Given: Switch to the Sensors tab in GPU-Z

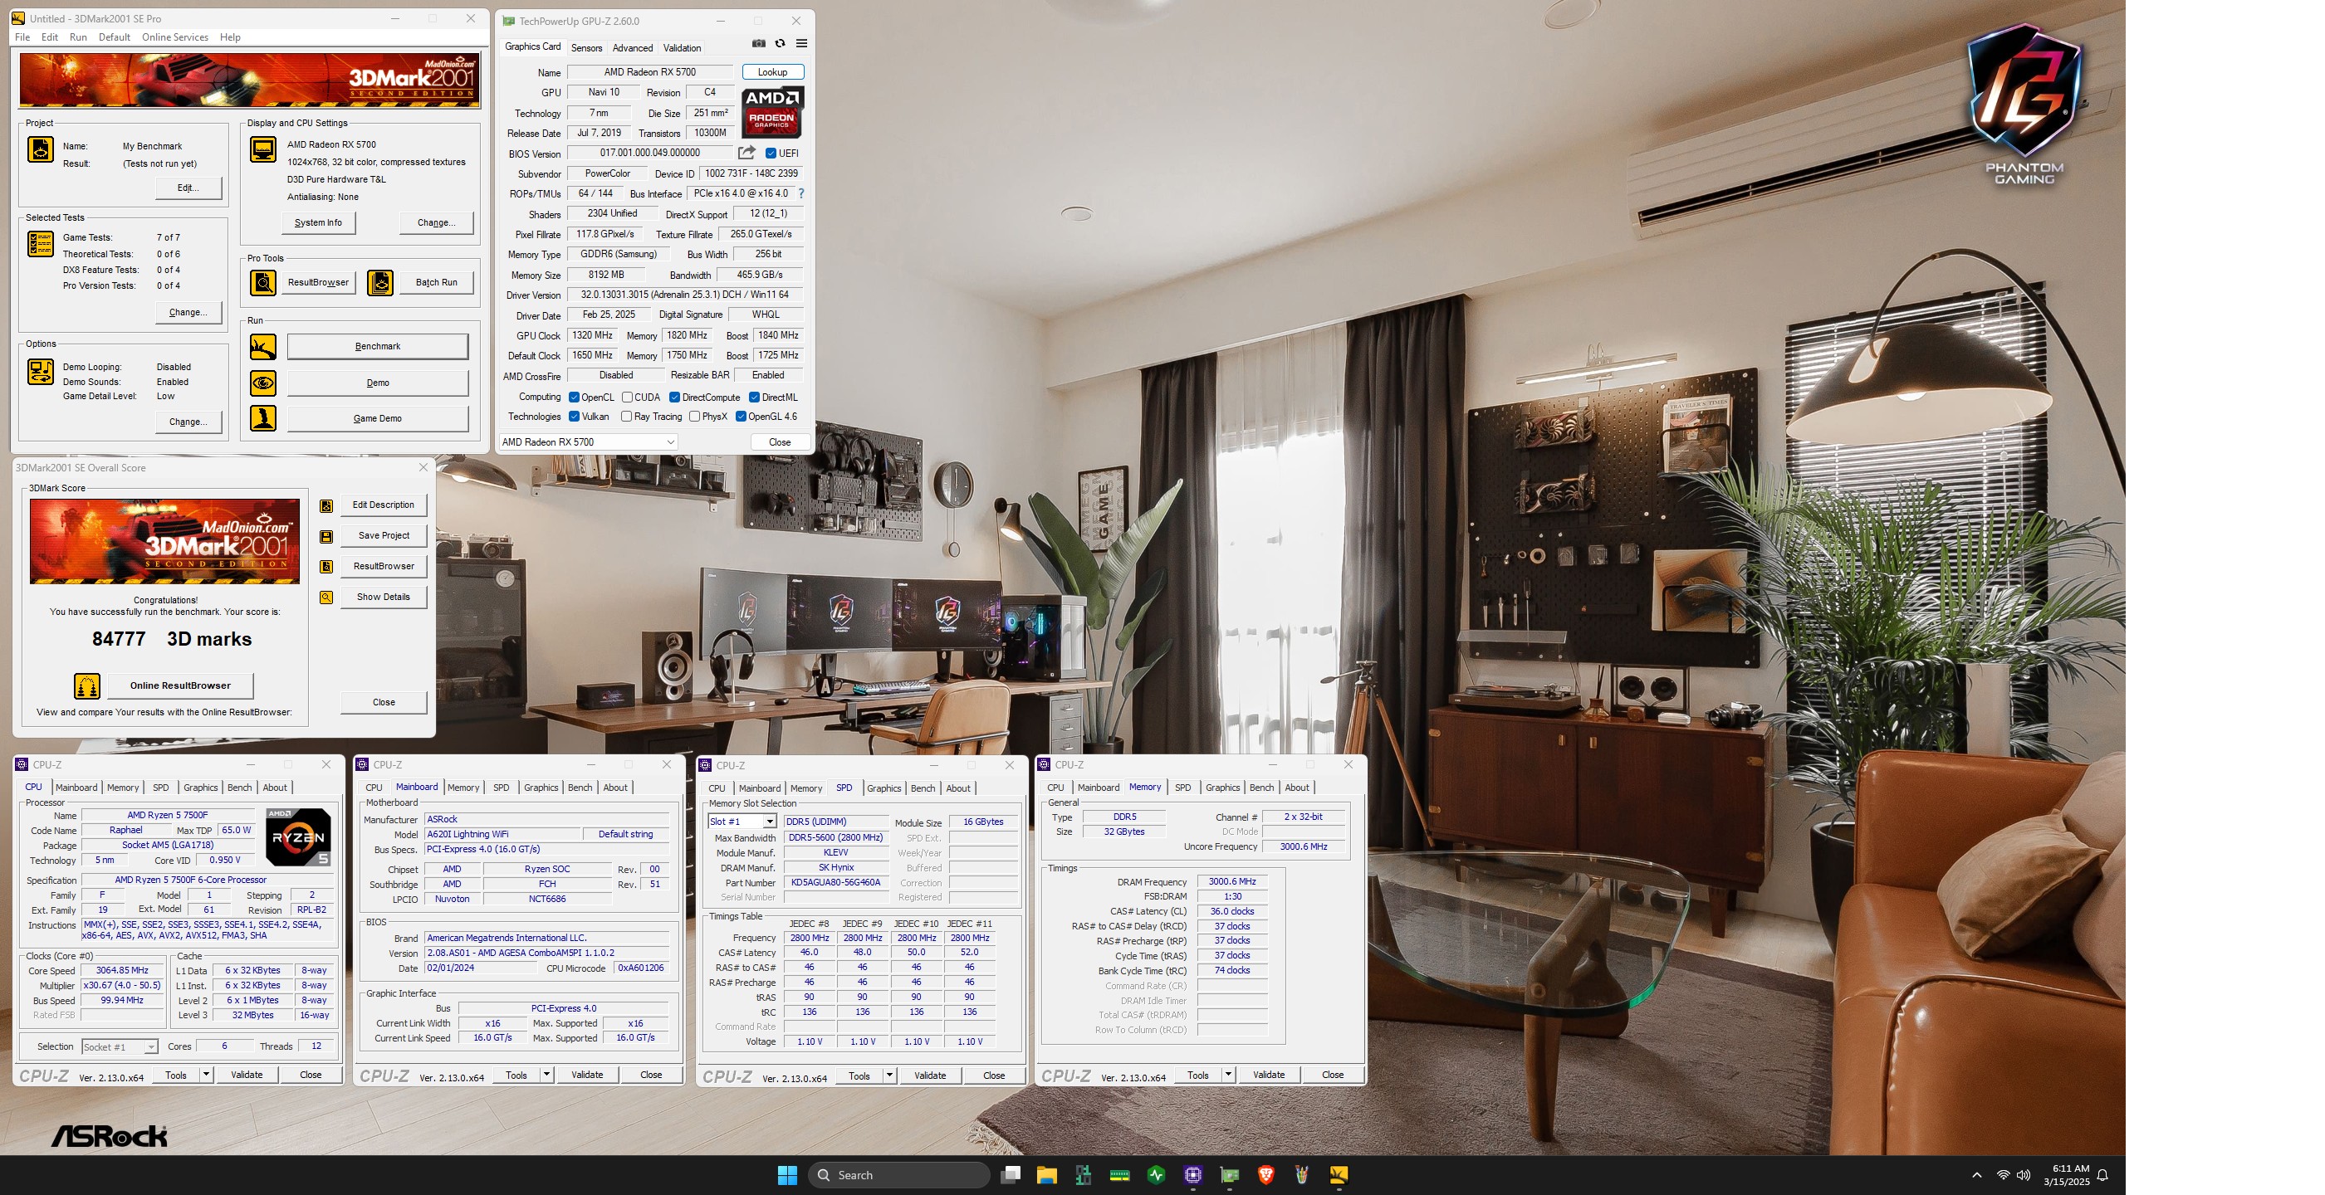Looking at the screenshot, I should 587,49.
